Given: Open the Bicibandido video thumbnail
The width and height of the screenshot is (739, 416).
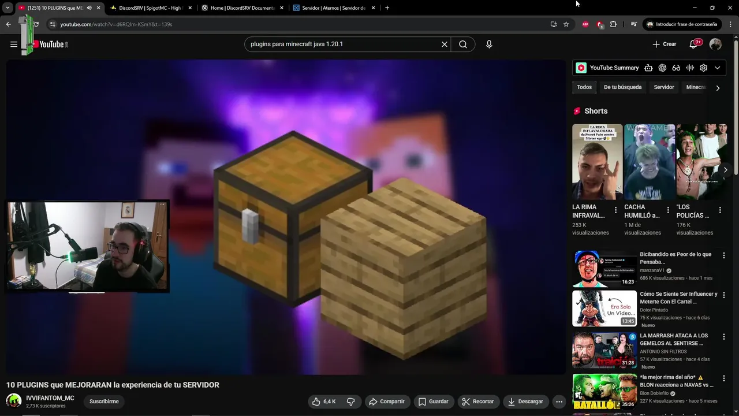Looking at the screenshot, I should [x=604, y=269].
